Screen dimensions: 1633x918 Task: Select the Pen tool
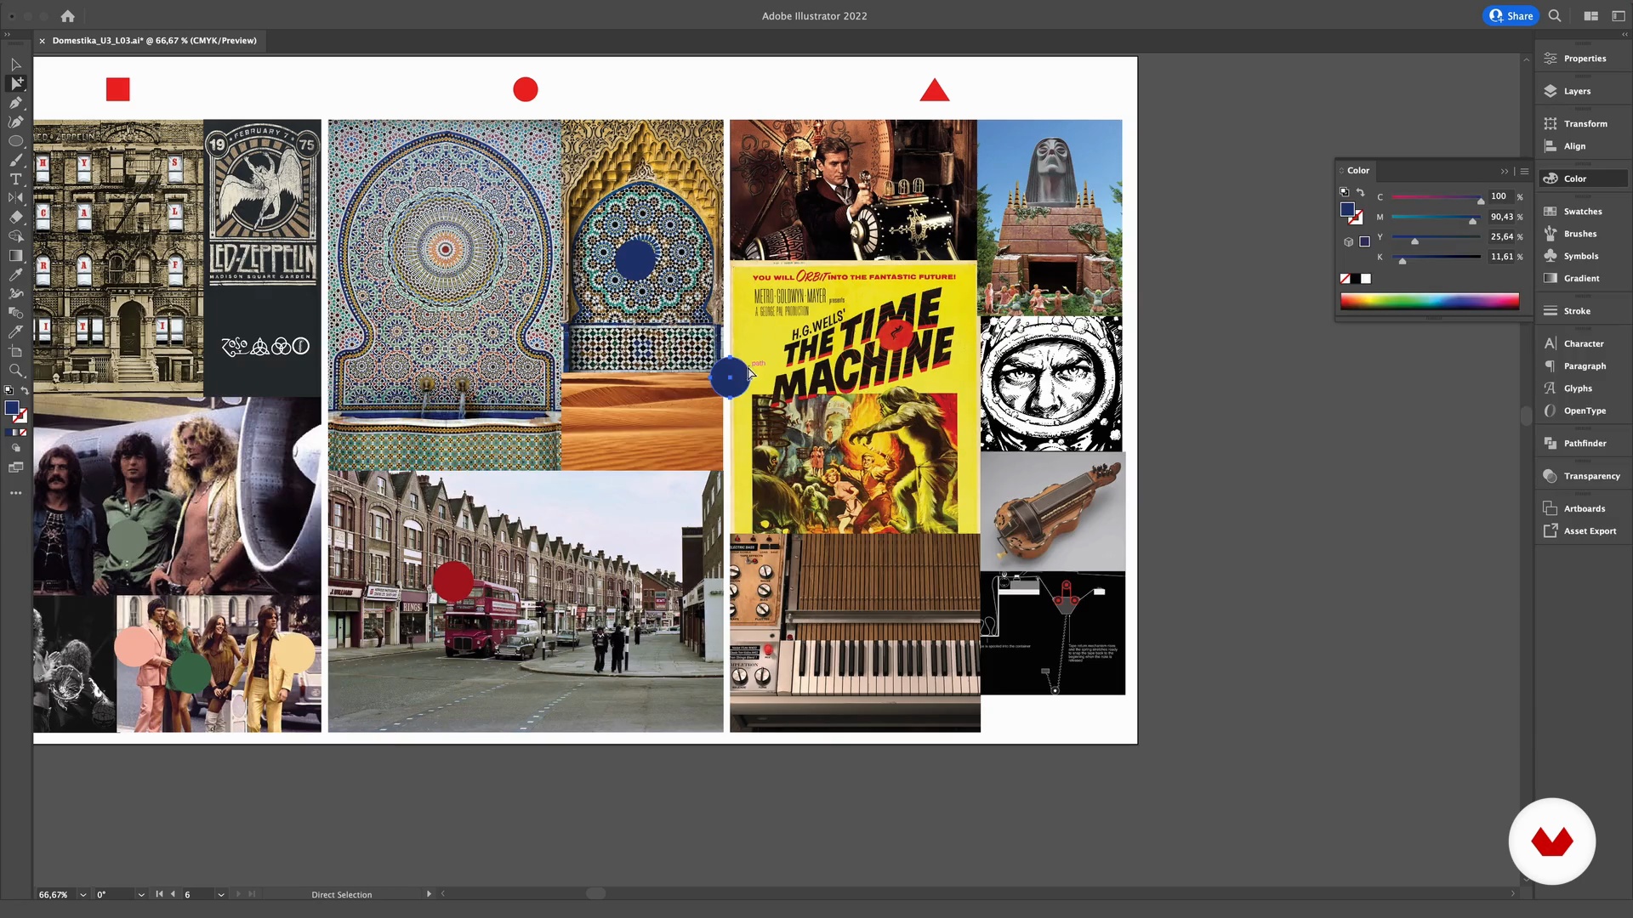tap(15, 103)
